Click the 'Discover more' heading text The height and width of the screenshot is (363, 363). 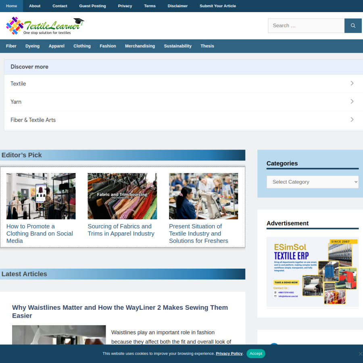tap(29, 67)
